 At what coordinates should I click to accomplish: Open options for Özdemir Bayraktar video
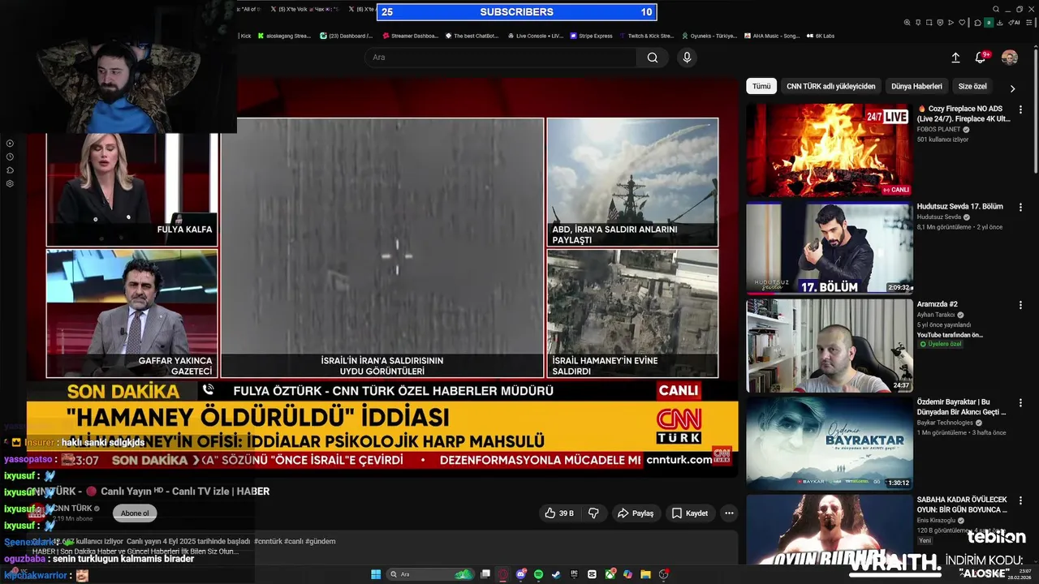(1020, 403)
